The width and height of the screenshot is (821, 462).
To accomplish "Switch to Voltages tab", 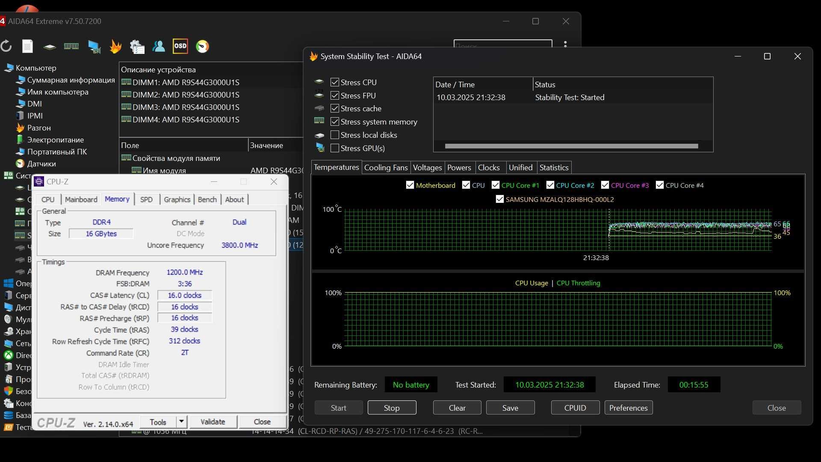I will click(x=427, y=168).
